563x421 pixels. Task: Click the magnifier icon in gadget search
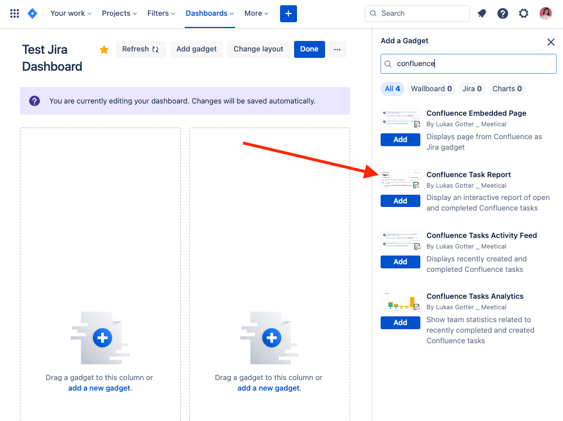[x=388, y=64]
